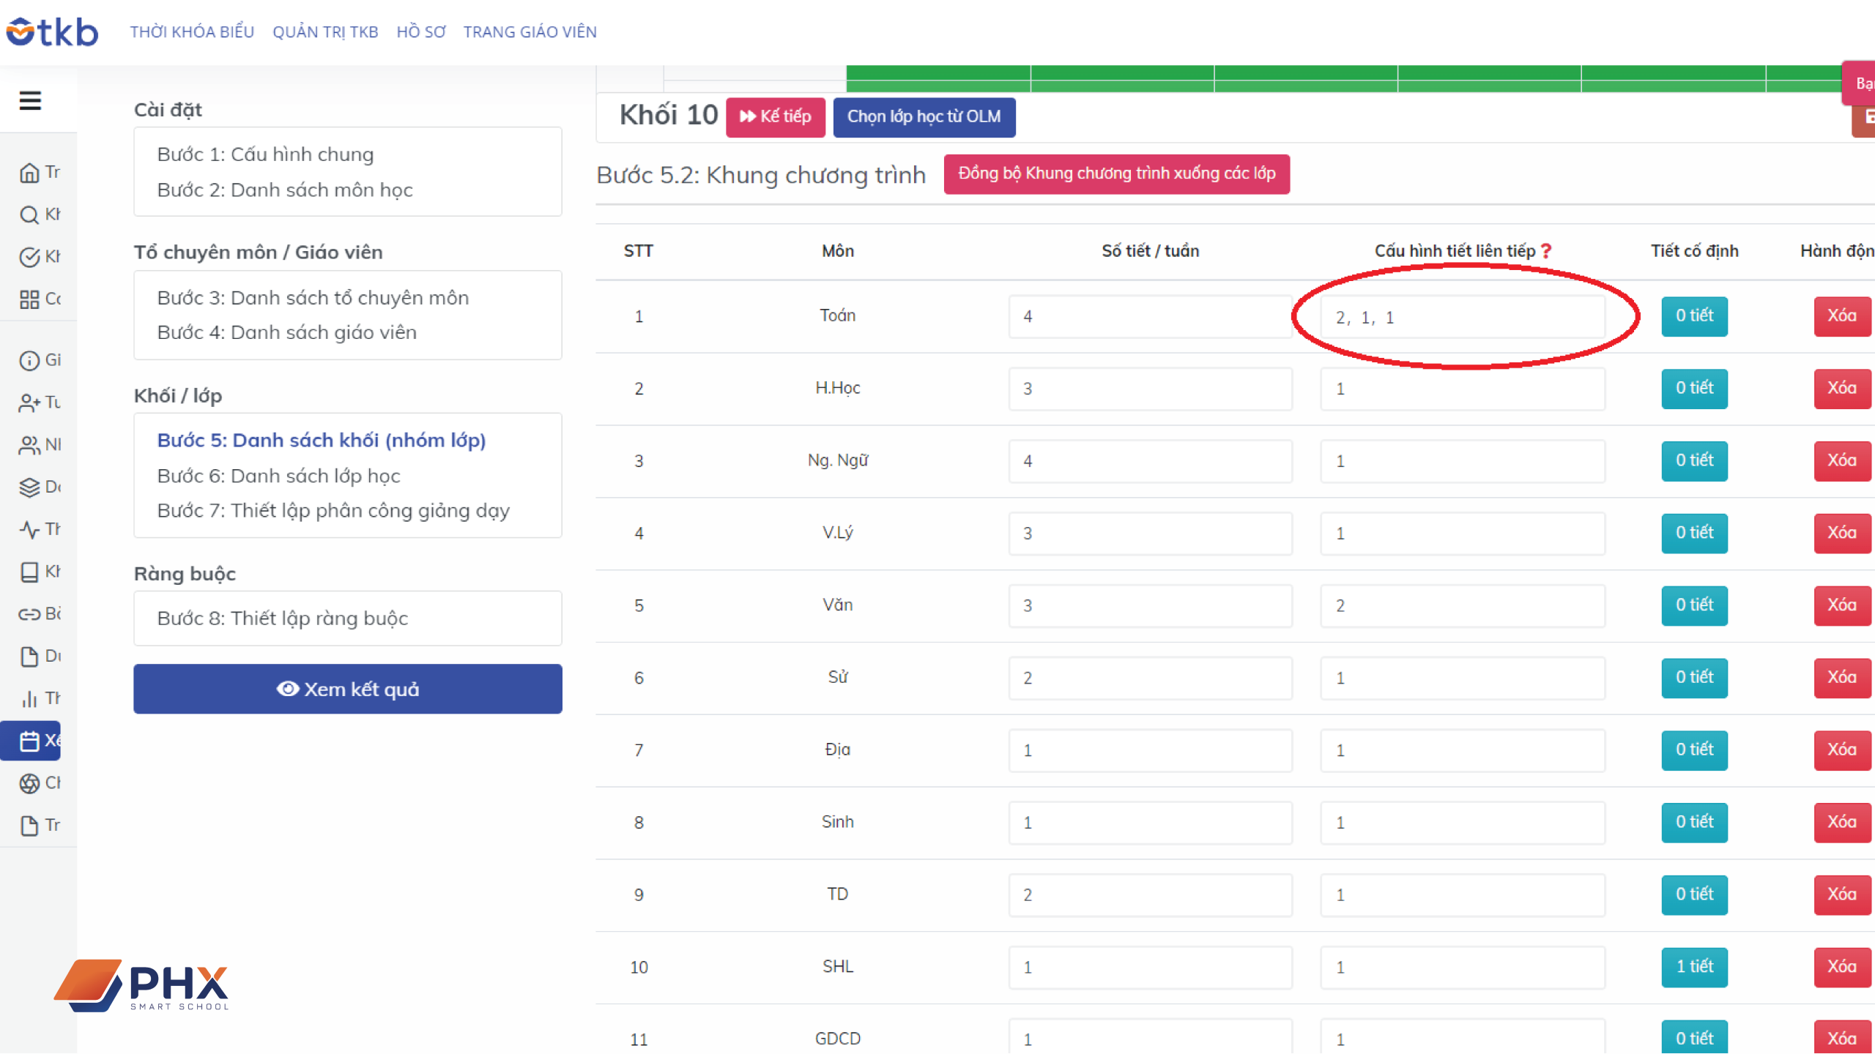This screenshot has height=1054, width=1875.
Task: Click Đồng bộ Khung chương trình button
Action: 1116,173
